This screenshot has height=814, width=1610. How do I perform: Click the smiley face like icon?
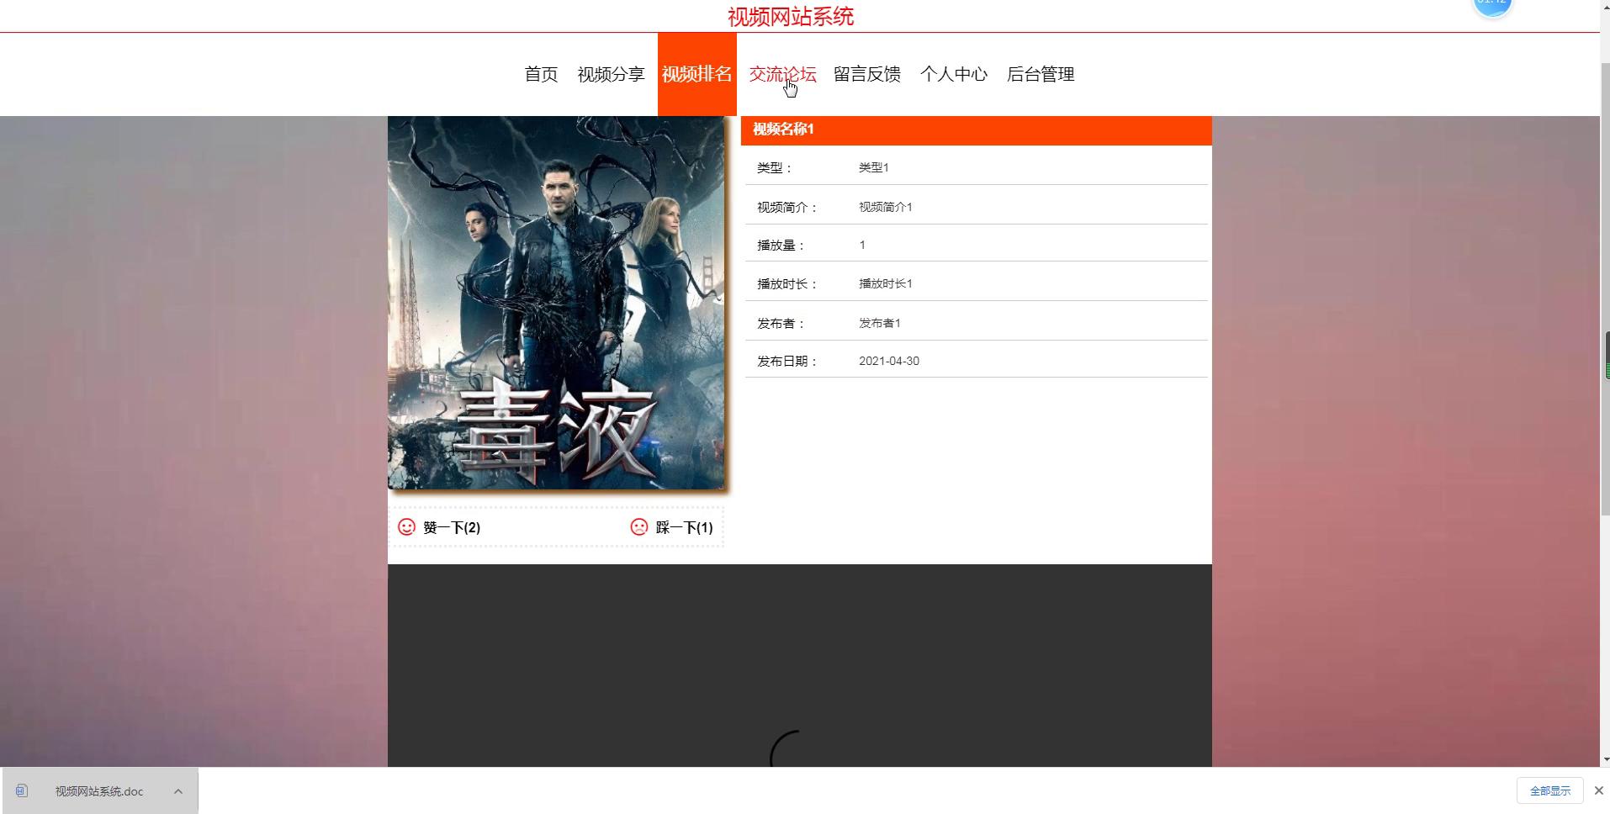(406, 527)
